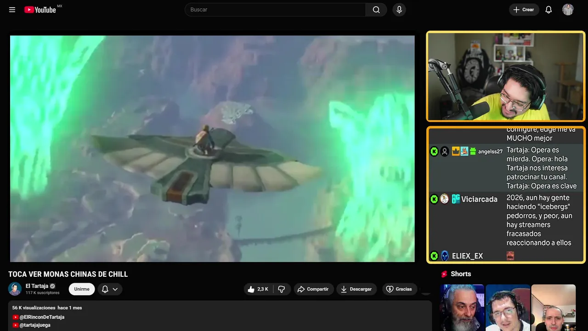This screenshot has height=331, width=588.
Task: Click the emote in ELIEX_EX message
Action: (x=510, y=256)
